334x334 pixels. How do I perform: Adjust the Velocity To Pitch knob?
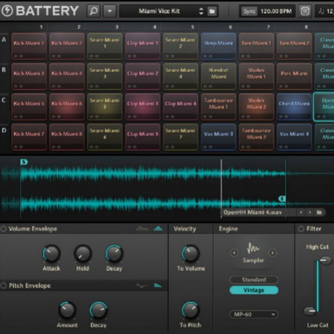pyautogui.click(x=190, y=310)
